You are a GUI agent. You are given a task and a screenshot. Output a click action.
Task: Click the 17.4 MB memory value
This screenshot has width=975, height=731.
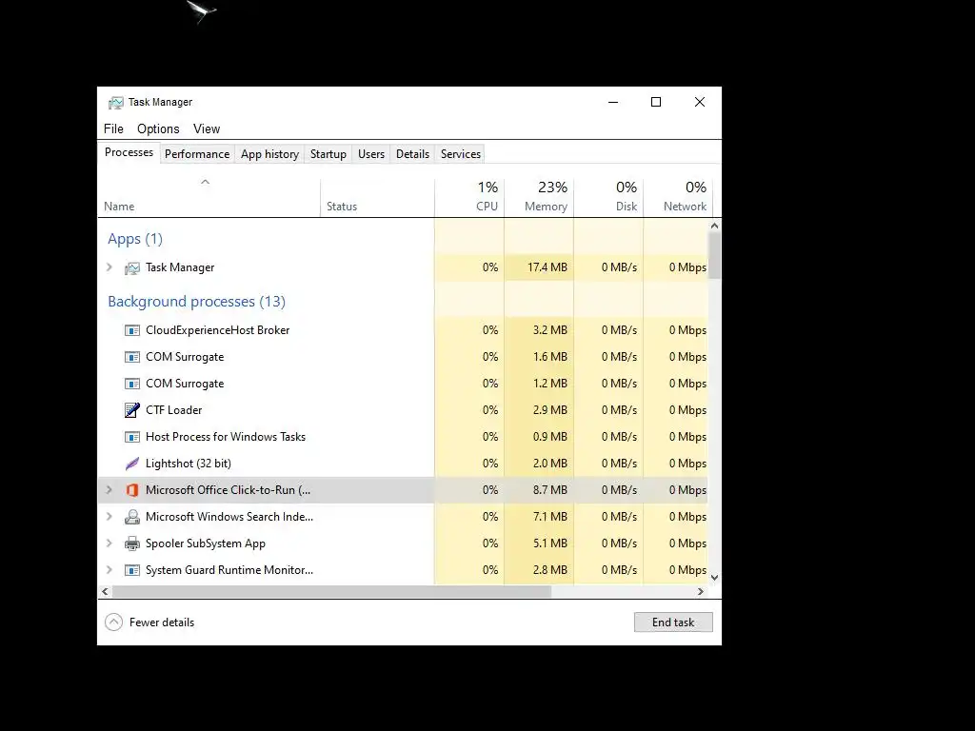pyautogui.click(x=547, y=267)
